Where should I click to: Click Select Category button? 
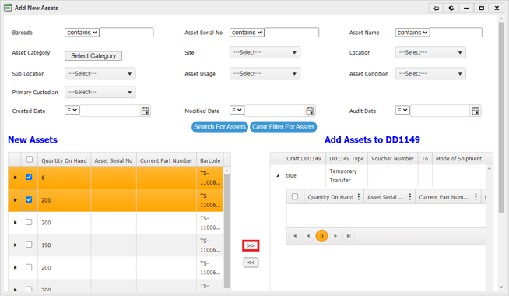click(93, 56)
